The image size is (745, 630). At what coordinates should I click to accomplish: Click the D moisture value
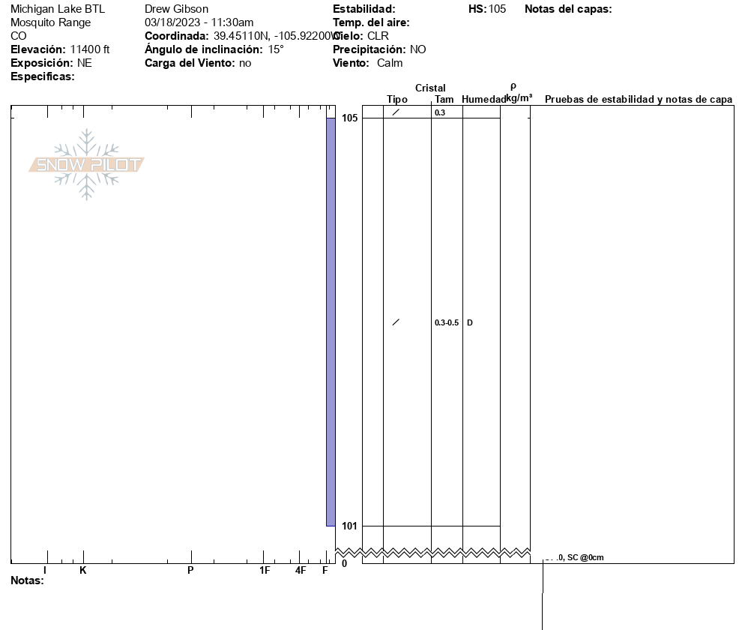(470, 322)
